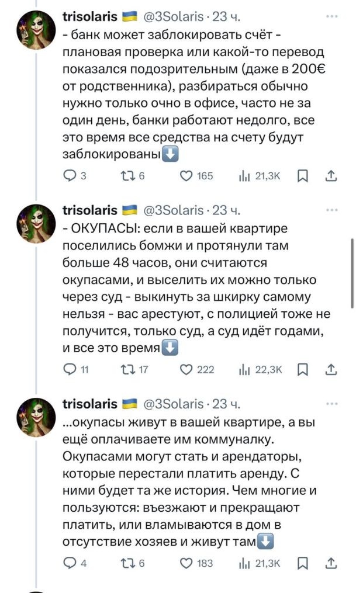Open more options on third tweet
356x593 pixels.
332,404
